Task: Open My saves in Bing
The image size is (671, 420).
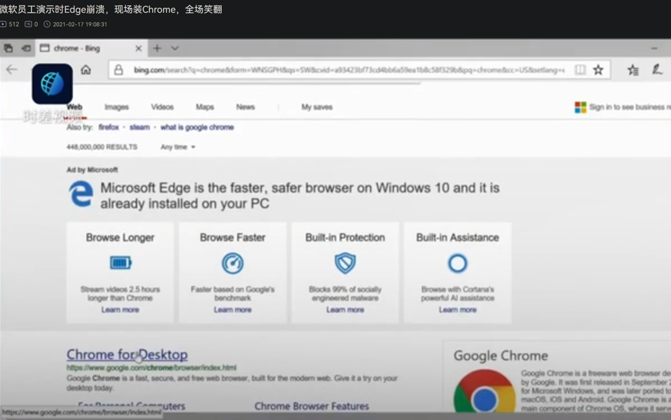Action: click(316, 107)
